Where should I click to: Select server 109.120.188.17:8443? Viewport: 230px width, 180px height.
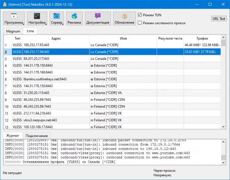[x=112, y=126]
